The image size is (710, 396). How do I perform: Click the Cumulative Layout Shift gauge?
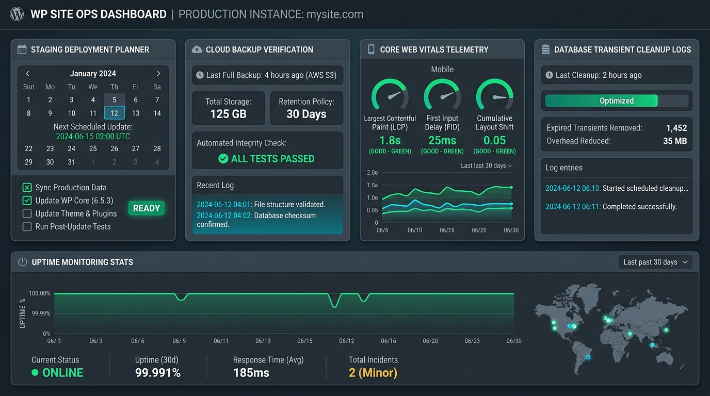[494, 94]
